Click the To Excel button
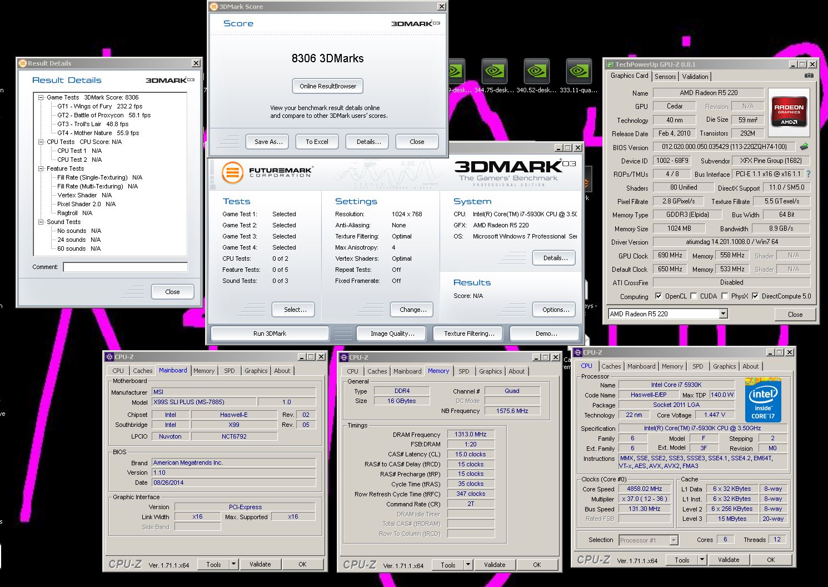828x587 pixels. [317, 142]
